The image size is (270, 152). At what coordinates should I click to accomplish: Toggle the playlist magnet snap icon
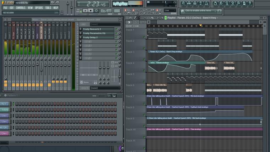130,18
